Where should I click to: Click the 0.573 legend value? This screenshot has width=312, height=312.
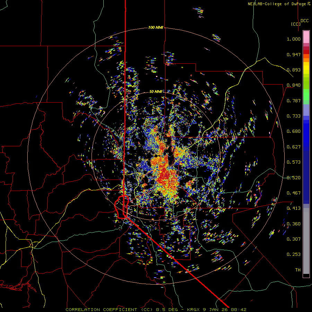294,162
